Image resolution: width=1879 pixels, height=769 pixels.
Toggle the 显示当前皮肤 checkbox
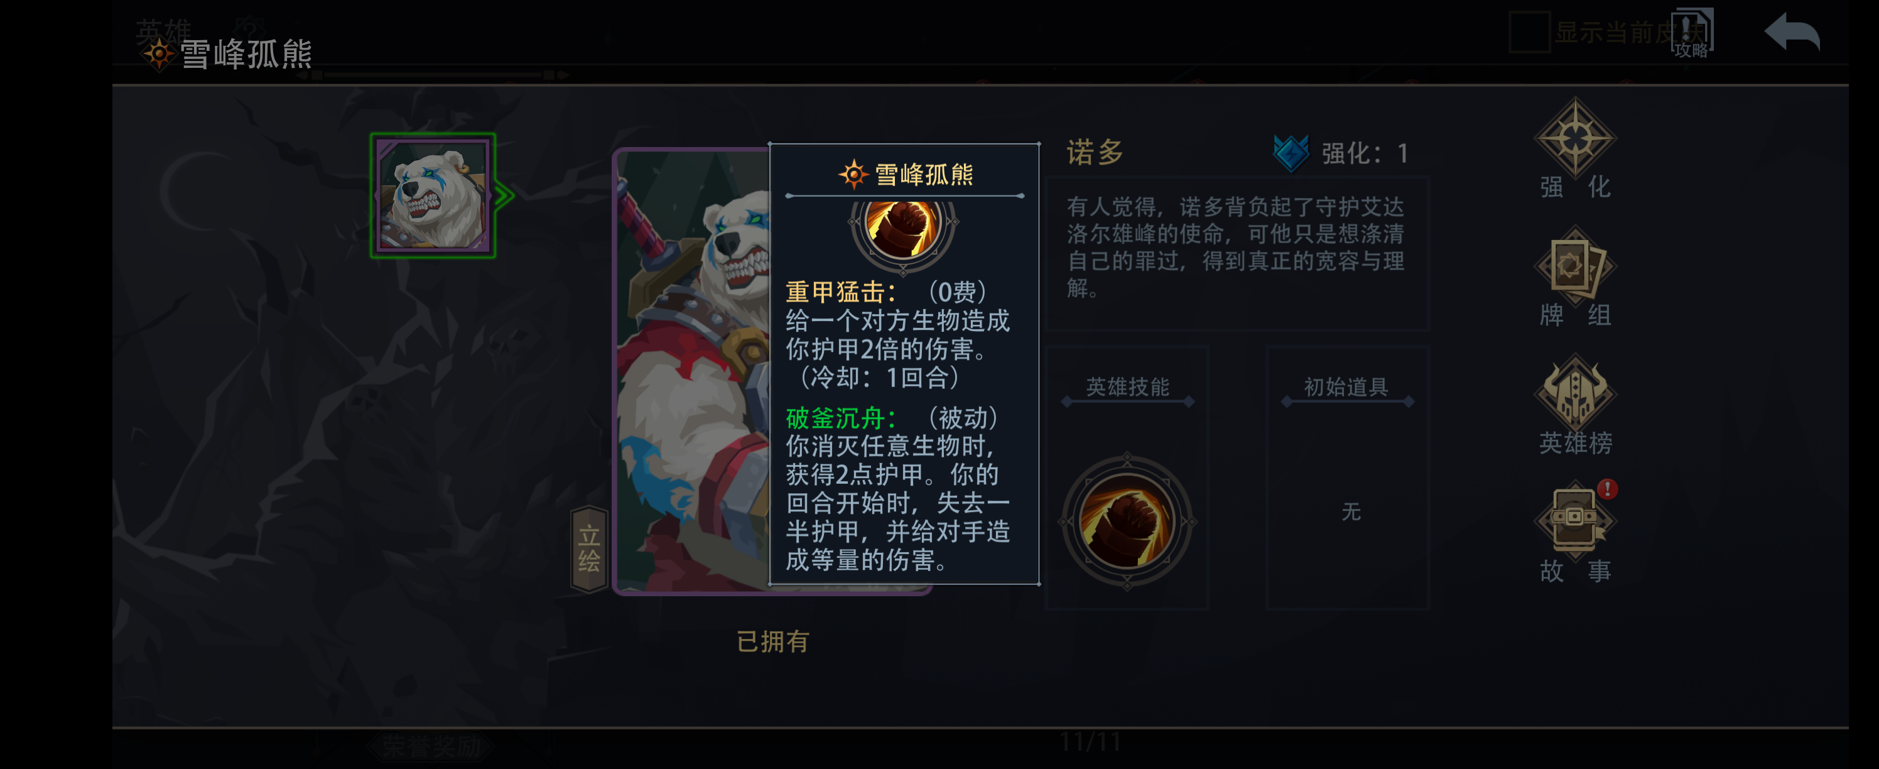(x=1529, y=31)
